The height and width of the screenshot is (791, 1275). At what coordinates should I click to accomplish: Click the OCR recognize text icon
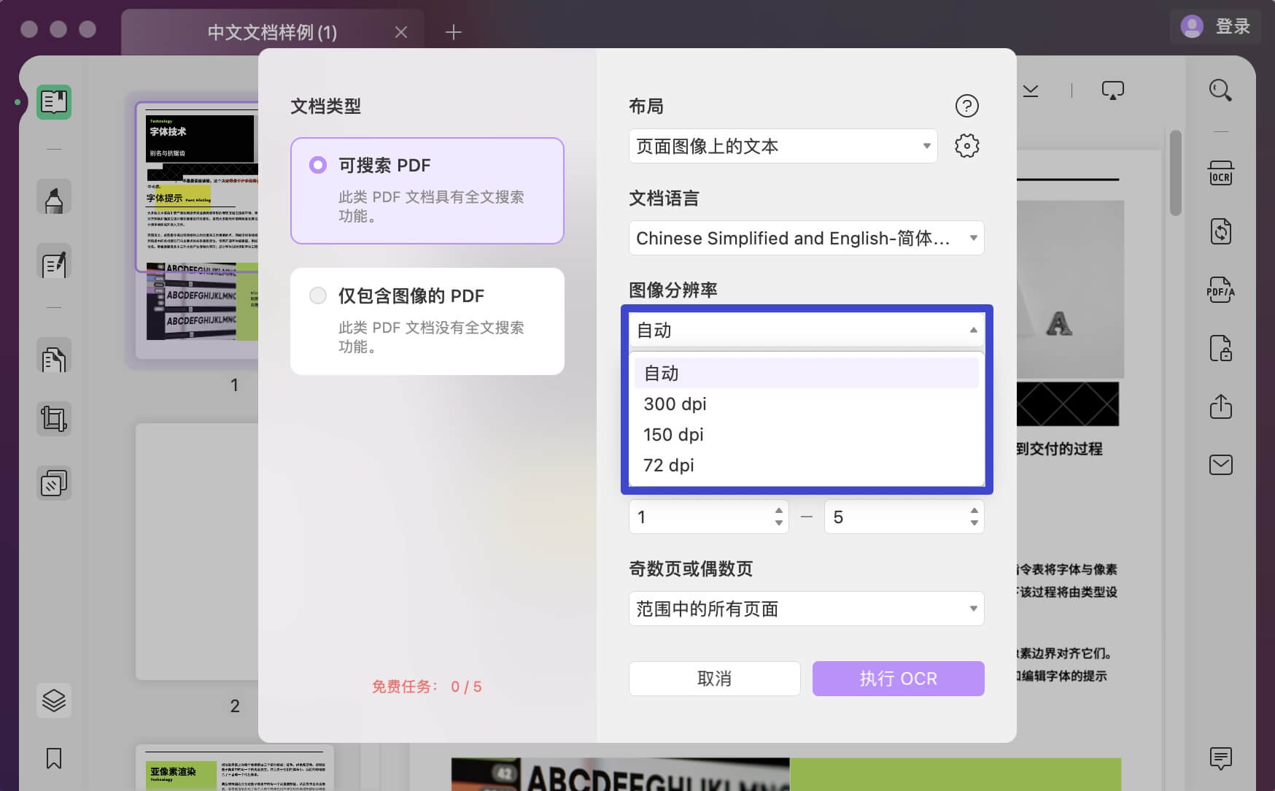point(1220,174)
